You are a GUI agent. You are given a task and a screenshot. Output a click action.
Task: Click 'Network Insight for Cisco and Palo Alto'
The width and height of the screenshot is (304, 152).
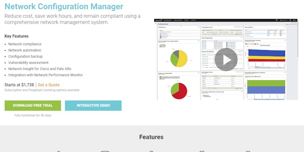tap(40, 69)
